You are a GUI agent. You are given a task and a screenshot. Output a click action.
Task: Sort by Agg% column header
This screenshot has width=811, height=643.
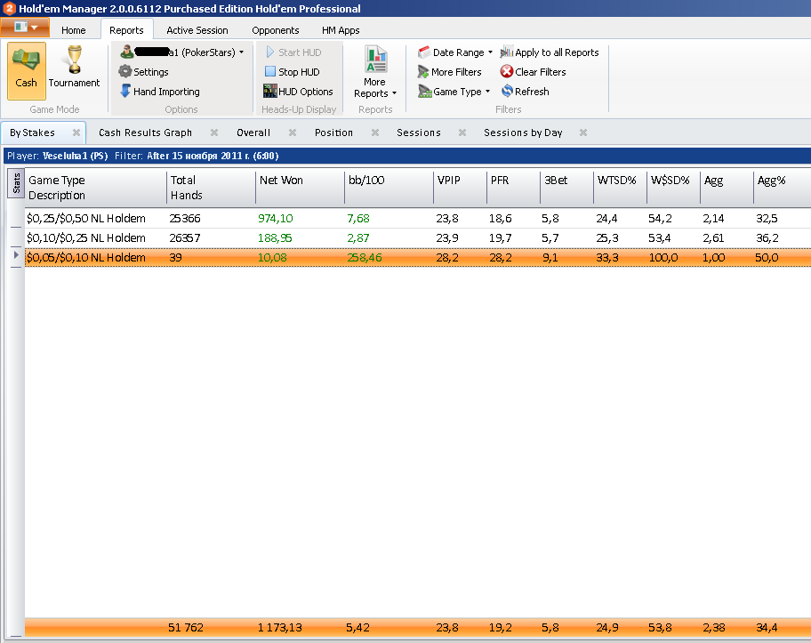click(782, 188)
